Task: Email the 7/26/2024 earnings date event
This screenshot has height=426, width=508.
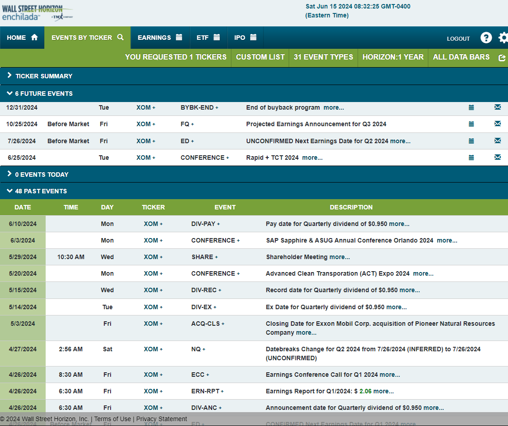Action: [498, 141]
